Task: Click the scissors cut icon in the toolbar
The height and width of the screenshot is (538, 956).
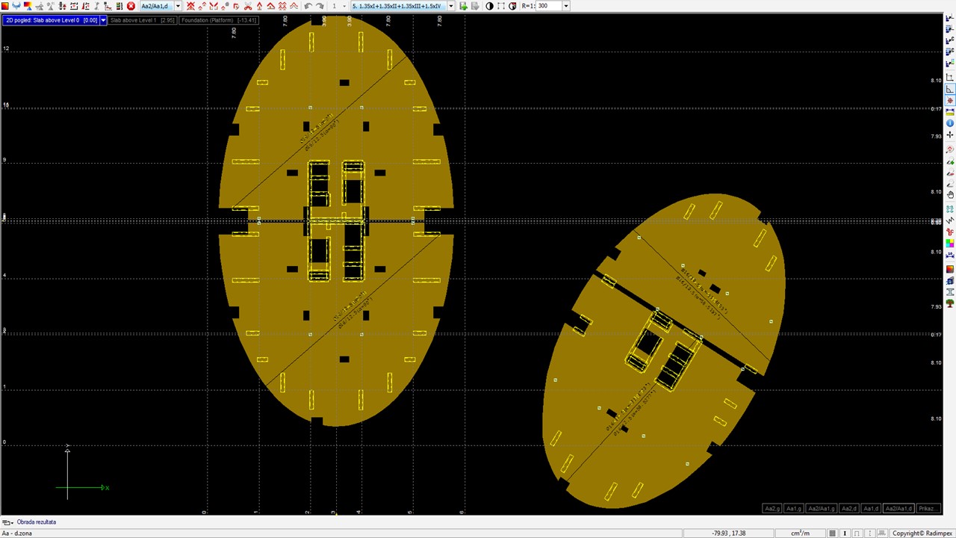Action: [248, 6]
